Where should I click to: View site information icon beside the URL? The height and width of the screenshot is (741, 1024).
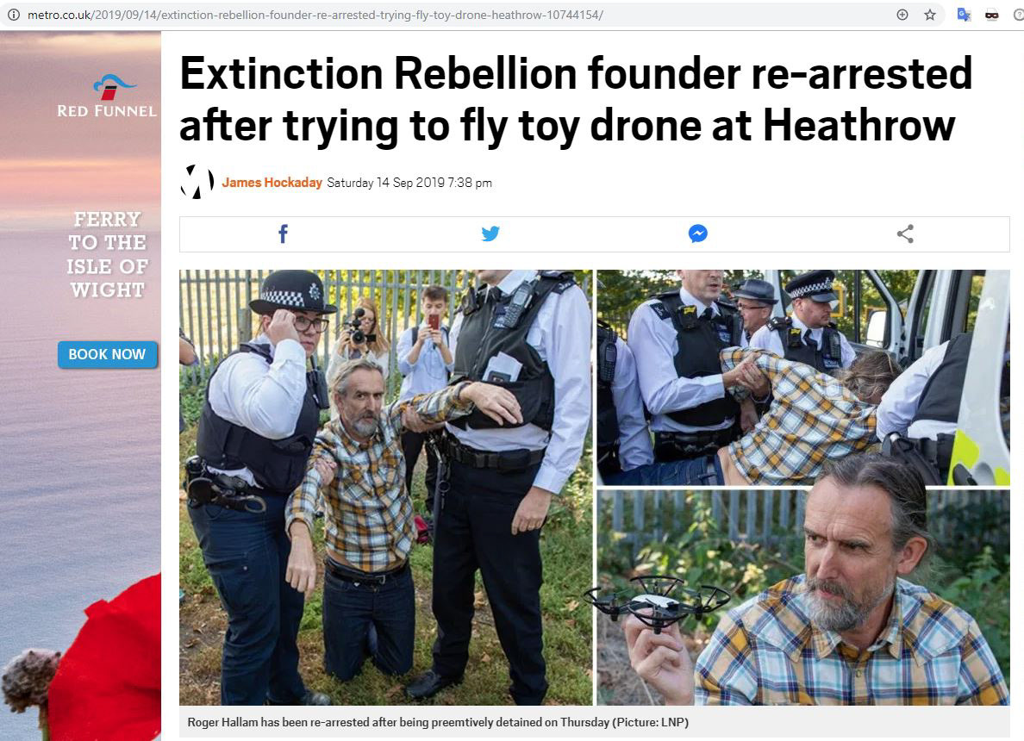click(x=13, y=15)
